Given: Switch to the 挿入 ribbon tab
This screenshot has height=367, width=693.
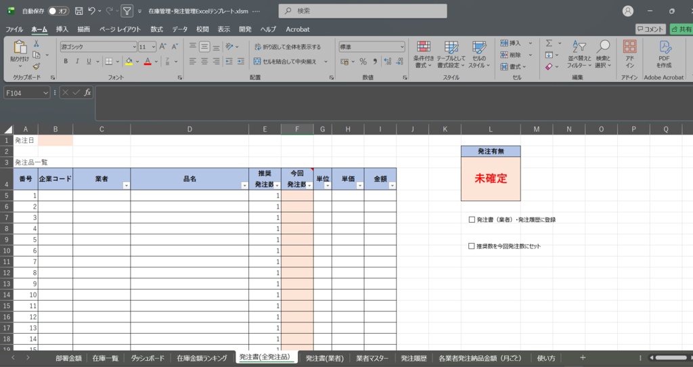Looking at the screenshot, I should (x=62, y=29).
